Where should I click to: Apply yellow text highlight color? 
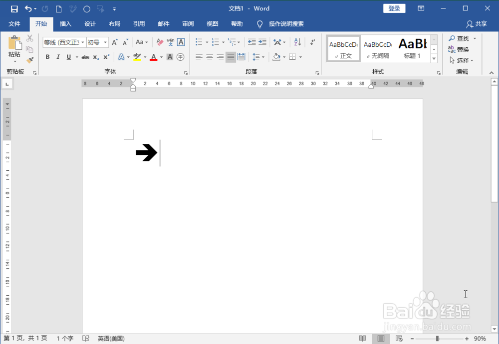tap(137, 57)
